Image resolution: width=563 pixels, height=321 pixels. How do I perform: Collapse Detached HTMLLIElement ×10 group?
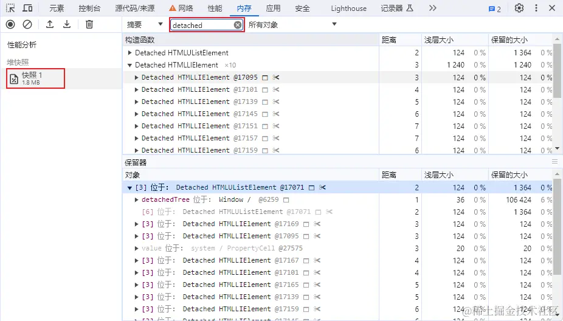(130, 65)
